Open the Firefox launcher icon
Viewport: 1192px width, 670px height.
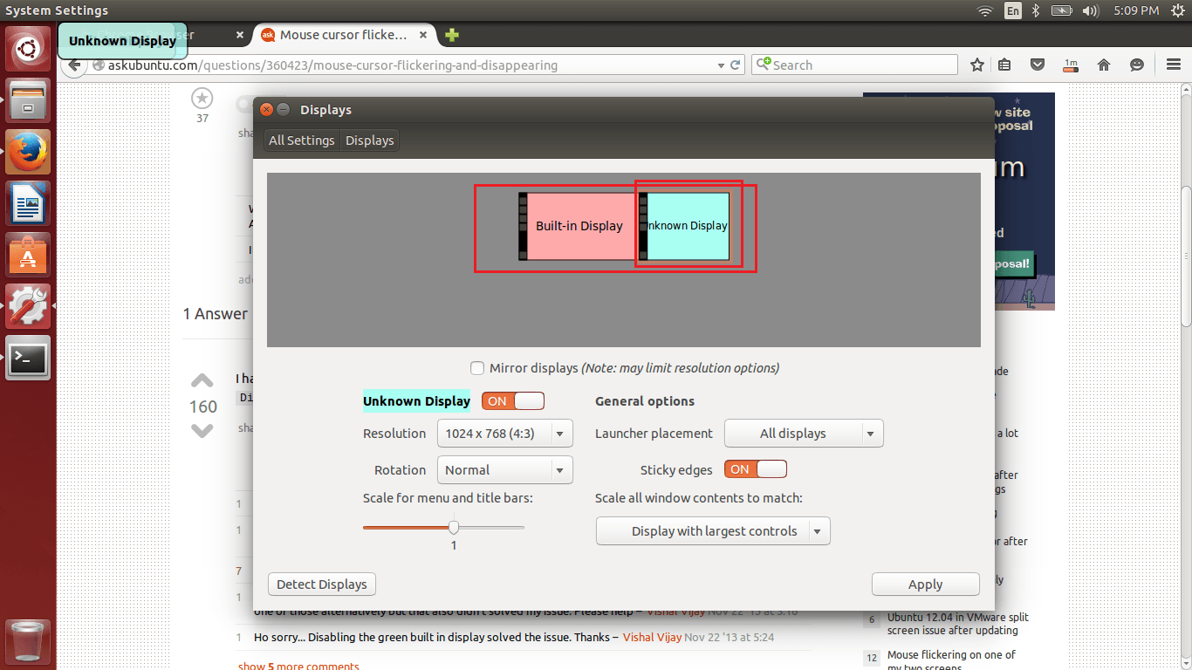coord(28,150)
